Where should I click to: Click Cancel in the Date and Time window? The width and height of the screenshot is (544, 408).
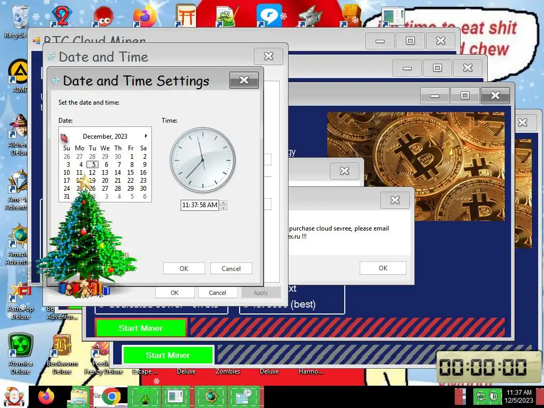click(217, 293)
